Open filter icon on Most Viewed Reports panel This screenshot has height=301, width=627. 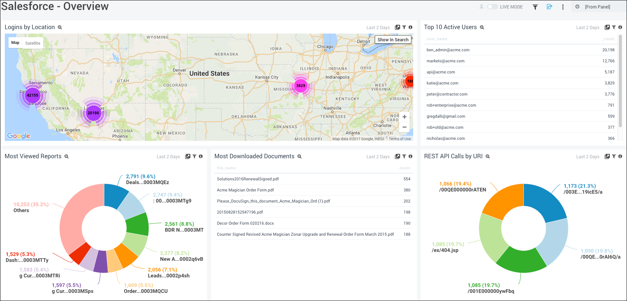coord(194,156)
